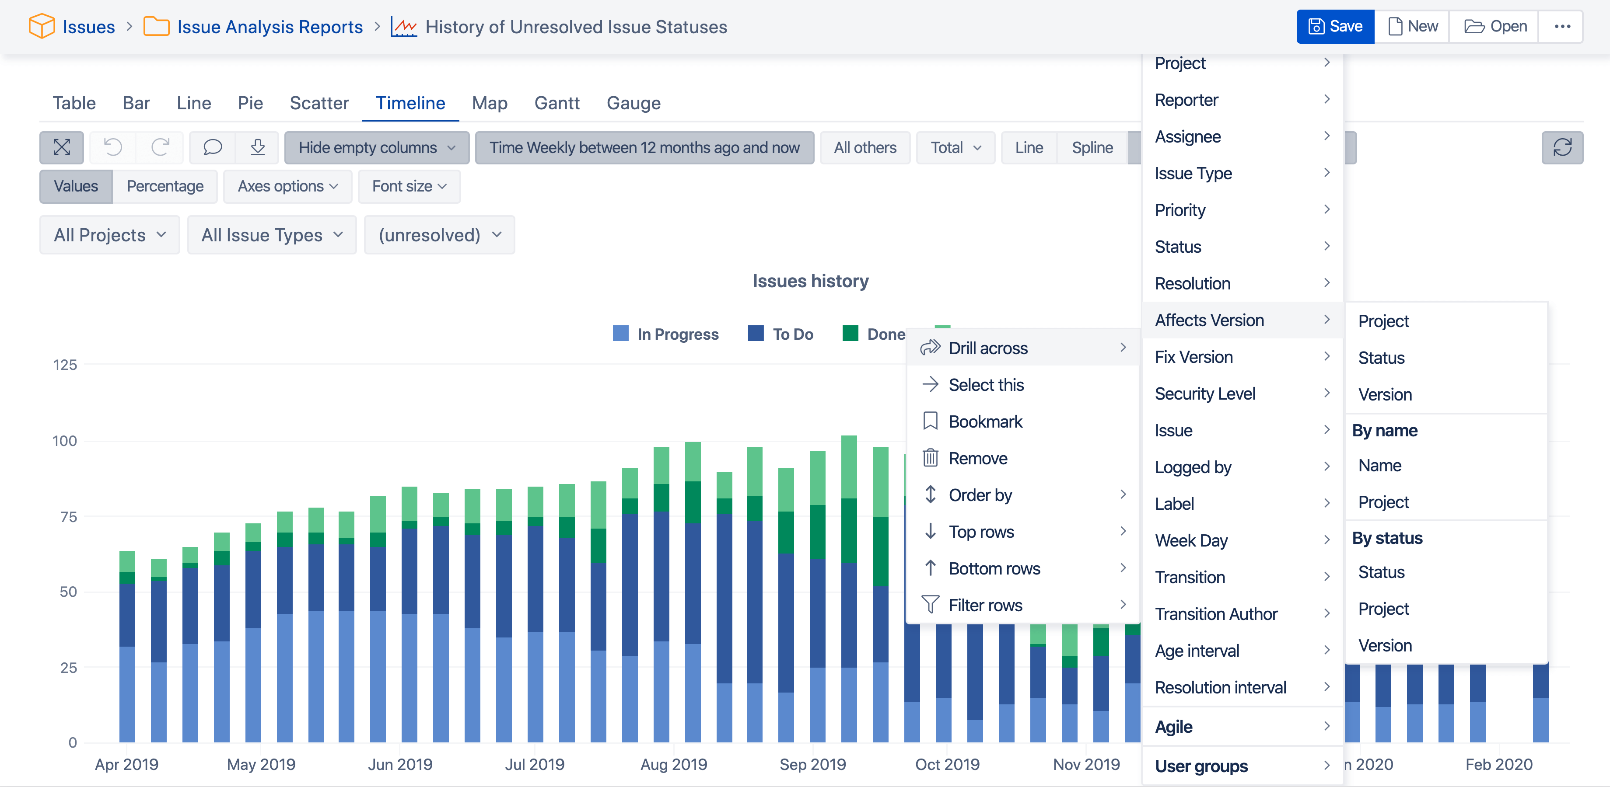Viewport: 1610px width, 787px height.
Task: Click the Save button
Action: (1335, 26)
